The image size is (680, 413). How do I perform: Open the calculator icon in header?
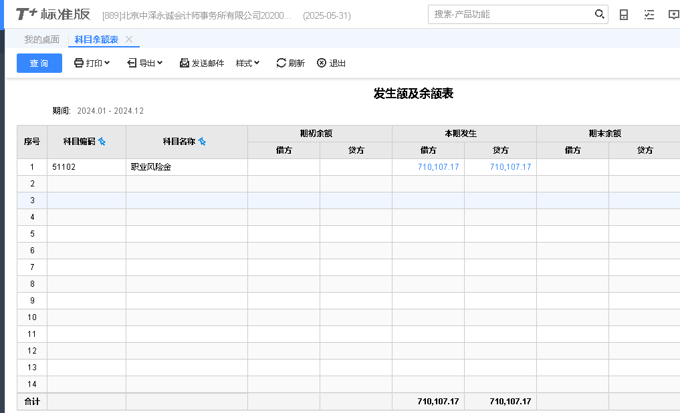pos(624,15)
